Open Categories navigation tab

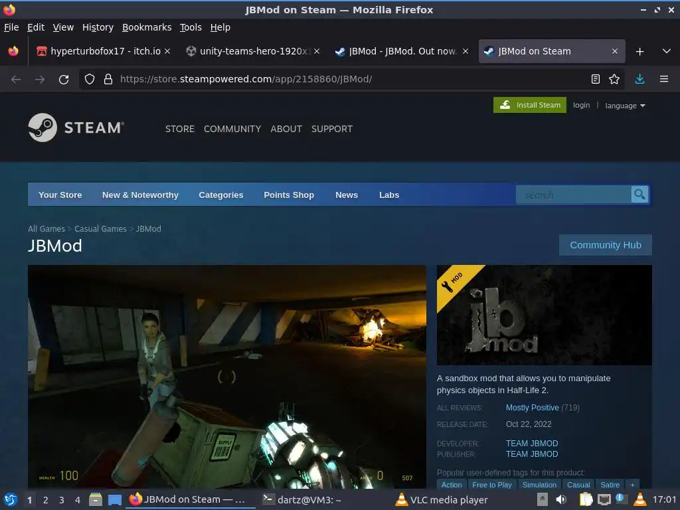220,195
